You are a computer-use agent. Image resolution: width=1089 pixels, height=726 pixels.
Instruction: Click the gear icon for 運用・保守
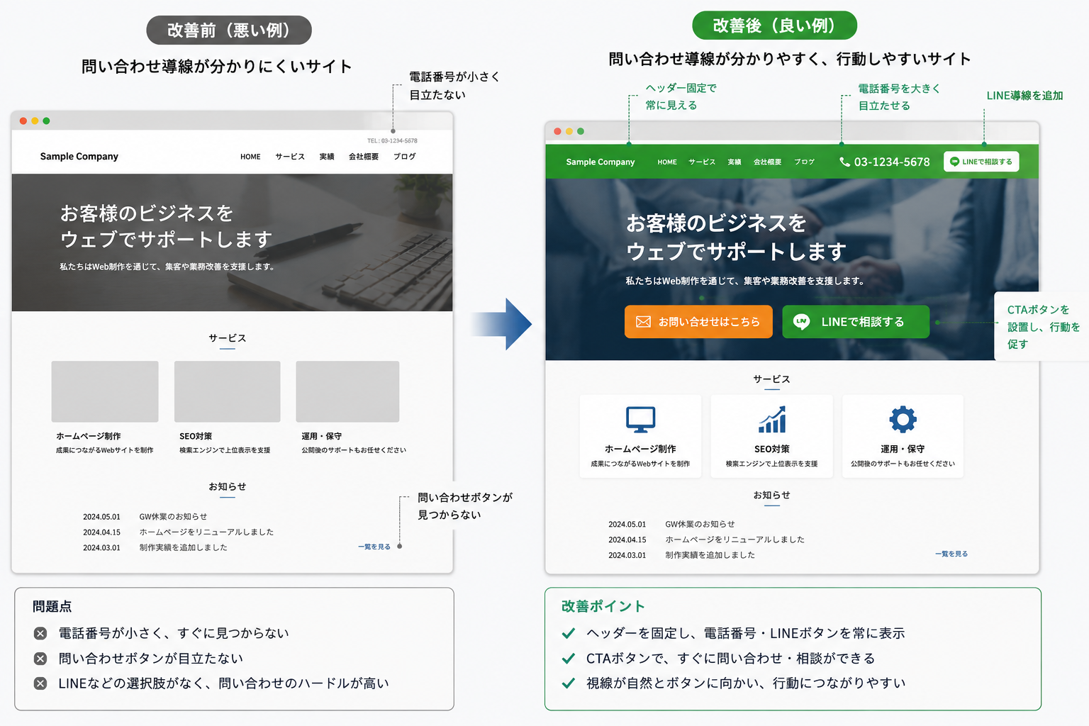903,419
